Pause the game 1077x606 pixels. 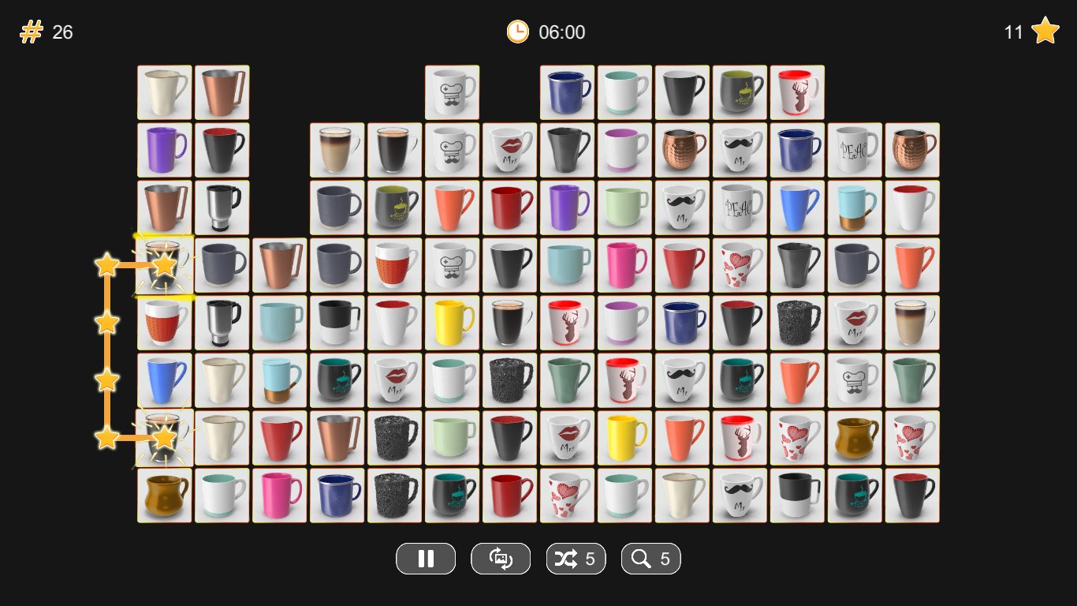(x=426, y=559)
